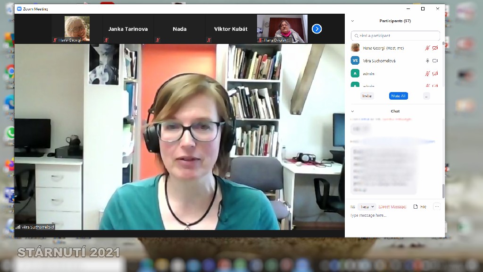Click the Zoom Meeting logo in title bar
The height and width of the screenshot is (272, 483).
coord(19,9)
